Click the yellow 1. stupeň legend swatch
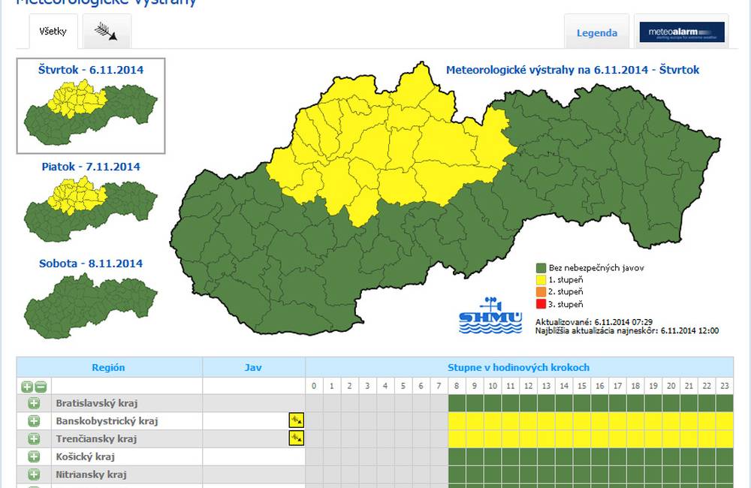 click(x=541, y=279)
